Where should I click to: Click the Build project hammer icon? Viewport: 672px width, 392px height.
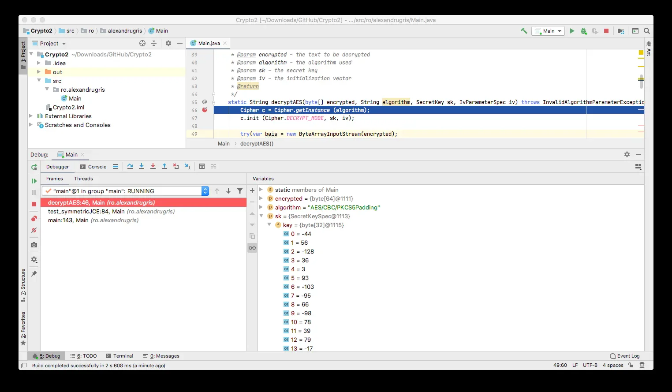pos(524,31)
